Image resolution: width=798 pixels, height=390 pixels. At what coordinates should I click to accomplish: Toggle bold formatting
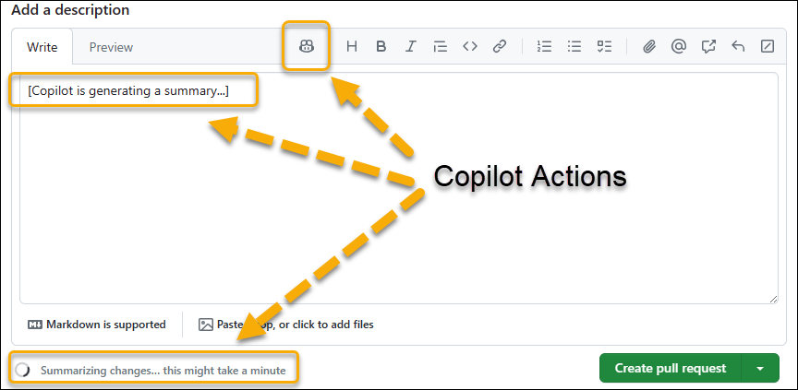(x=381, y=47)
